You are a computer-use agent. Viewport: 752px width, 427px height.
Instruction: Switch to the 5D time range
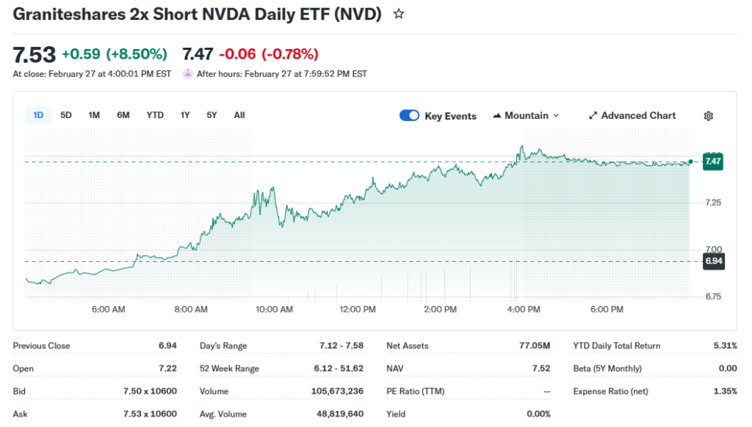point(66,115)
